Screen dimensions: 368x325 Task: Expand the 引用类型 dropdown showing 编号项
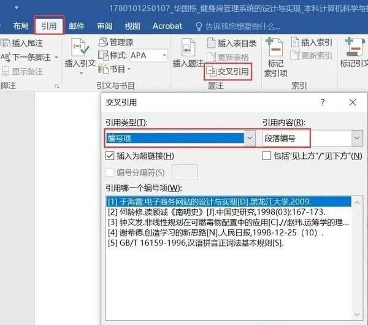tap(249, 139)
